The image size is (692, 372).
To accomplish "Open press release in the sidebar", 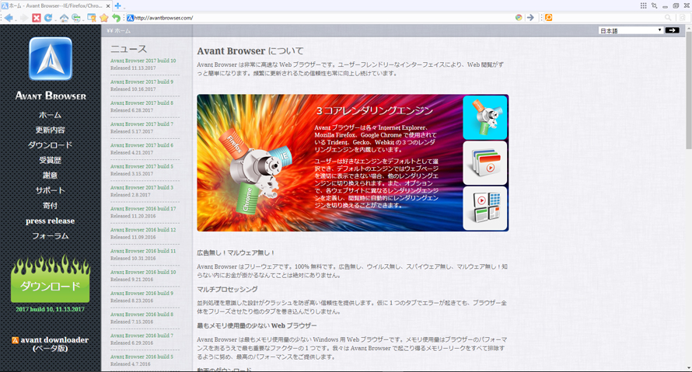I will tap(50, 221).
